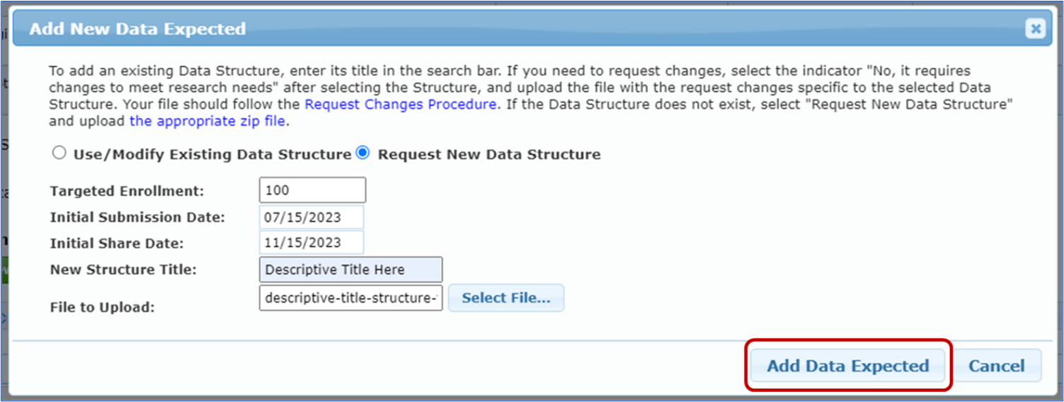Image resolution: width=1064 pixels, height=402 pixels.
Task: Select Use/Modify Existing Data Structure radio button
Action: (x=59, y=154)
